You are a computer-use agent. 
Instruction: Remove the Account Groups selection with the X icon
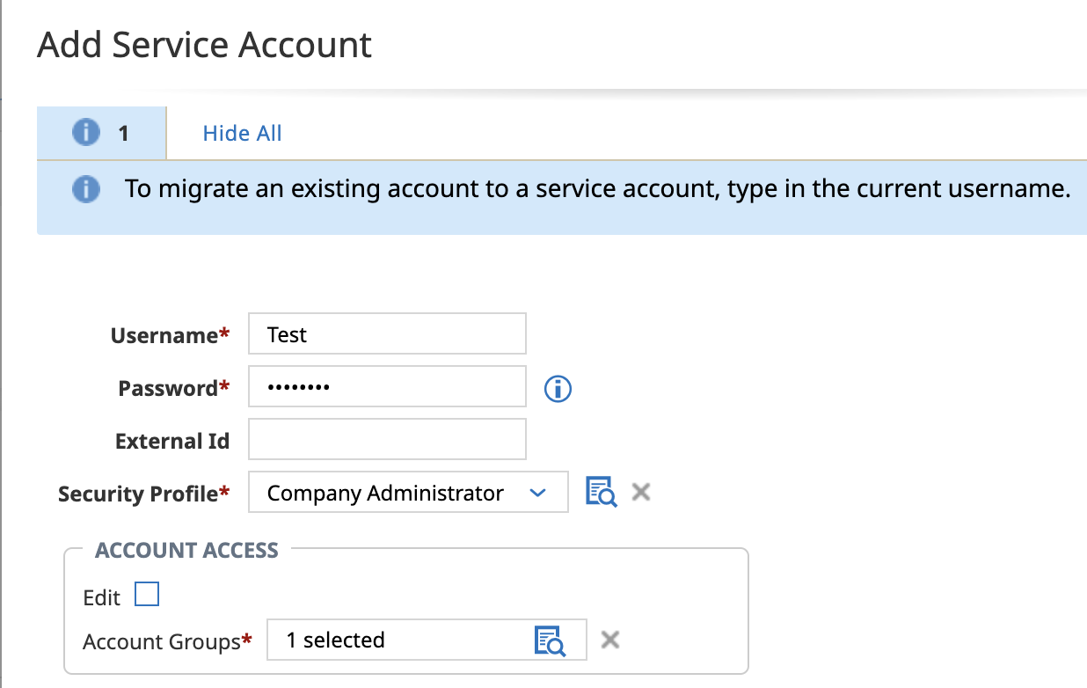pos(609,640)
